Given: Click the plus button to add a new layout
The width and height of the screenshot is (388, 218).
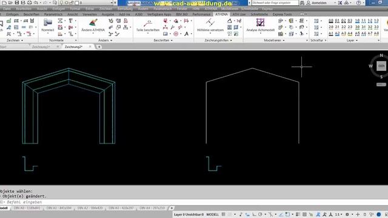Looking at the screenshot, I should tap(172, 208).
